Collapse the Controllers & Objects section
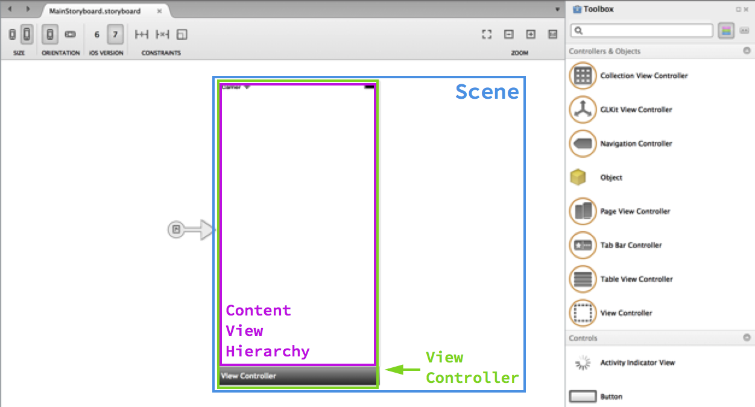The height and width of the screenshot is (407, 755). [747, 51]
